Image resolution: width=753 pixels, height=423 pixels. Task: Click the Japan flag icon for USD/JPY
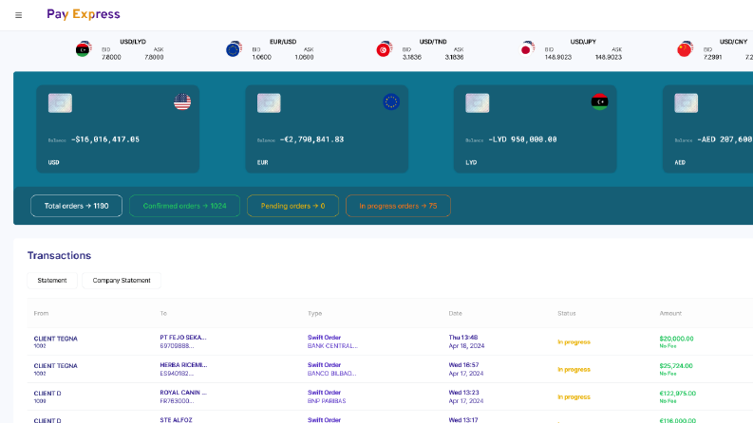527,48
